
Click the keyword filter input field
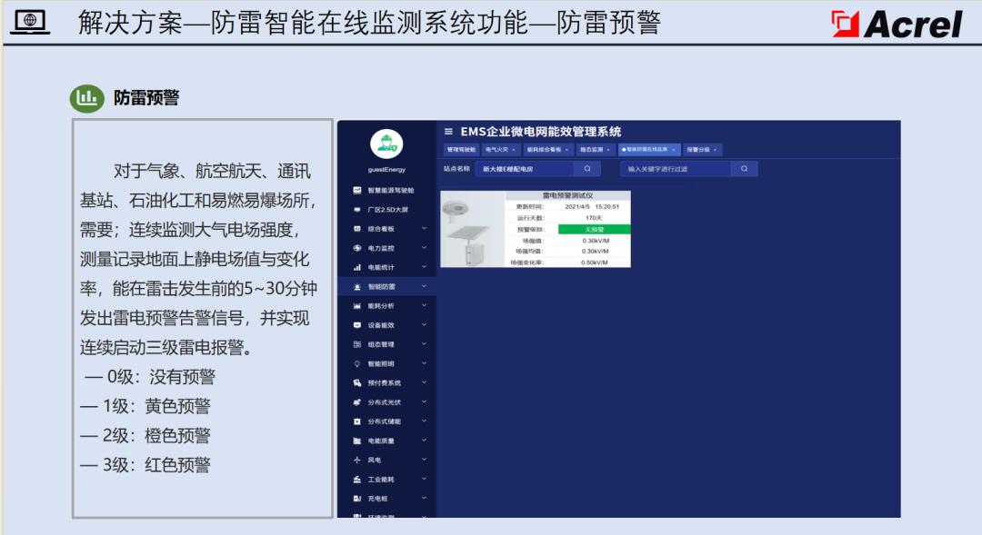pos(676,168)
